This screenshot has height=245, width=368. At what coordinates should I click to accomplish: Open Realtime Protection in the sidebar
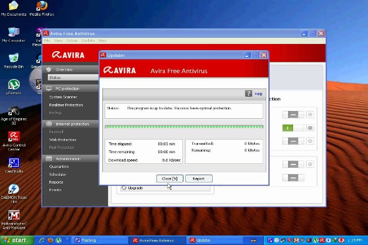point(66,105)
